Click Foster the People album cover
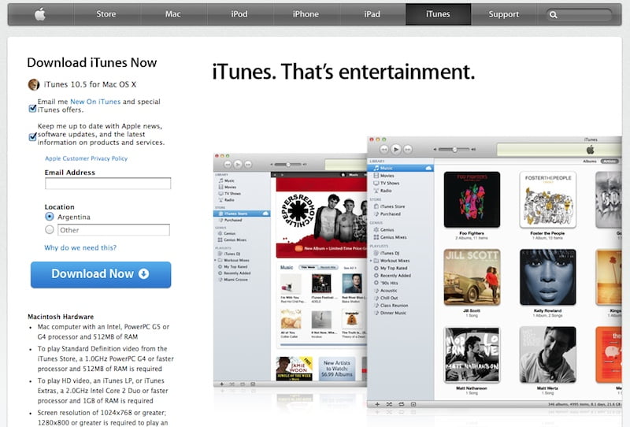Image resolution: width=630 pixels, height=427 pixels. (x=547, y=199)
